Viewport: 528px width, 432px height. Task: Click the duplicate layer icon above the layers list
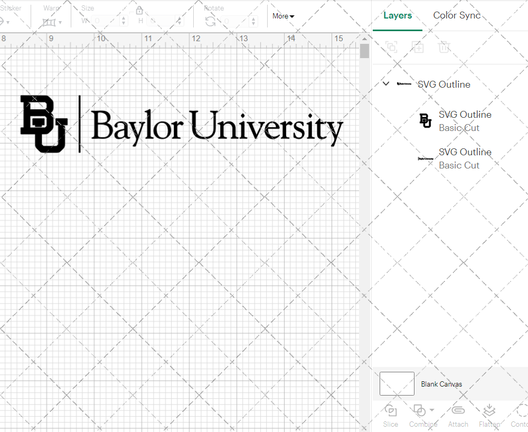pos(418,47)
